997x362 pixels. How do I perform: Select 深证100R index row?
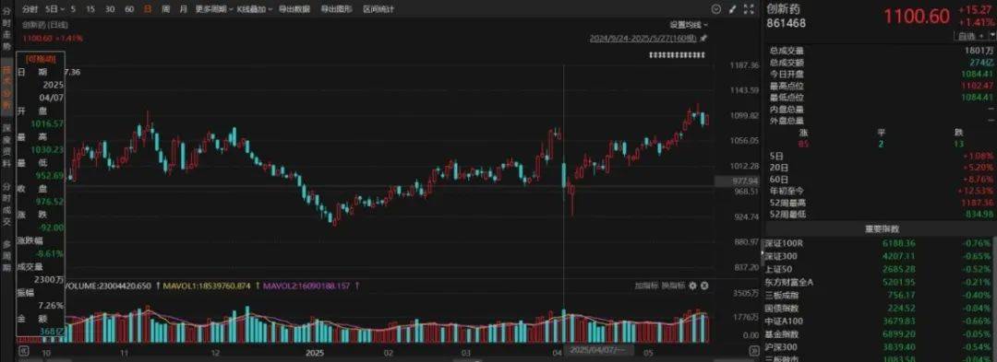point(880,243)
